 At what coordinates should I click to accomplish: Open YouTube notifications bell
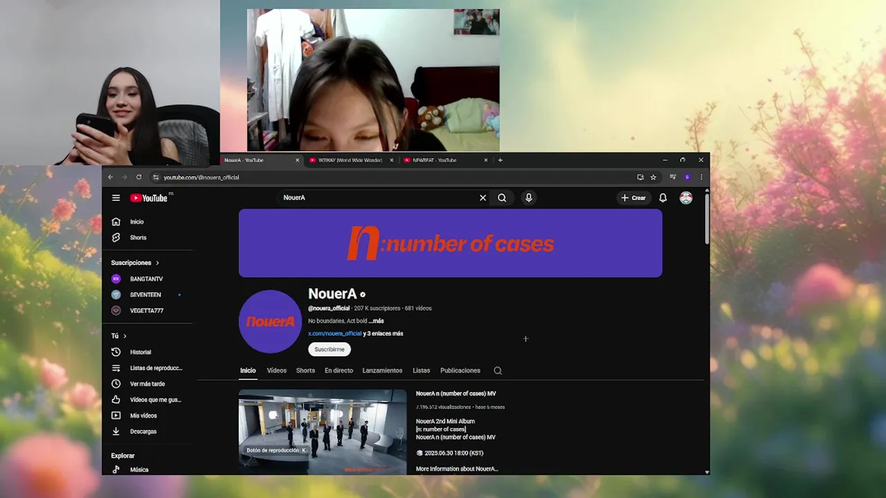[x=662, y=198]
